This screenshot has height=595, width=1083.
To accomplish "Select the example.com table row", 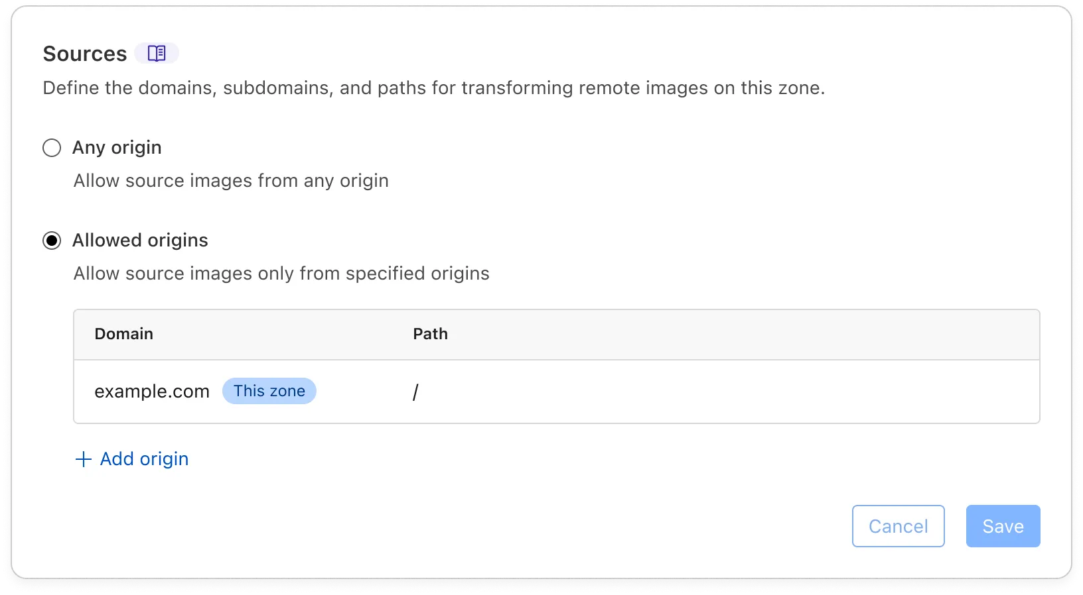I will pyautogui.click(x=556, y=391).
